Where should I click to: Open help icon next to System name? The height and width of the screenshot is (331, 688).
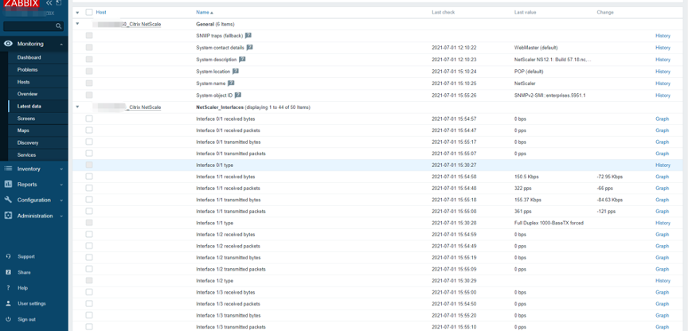(x=231, y=83)
